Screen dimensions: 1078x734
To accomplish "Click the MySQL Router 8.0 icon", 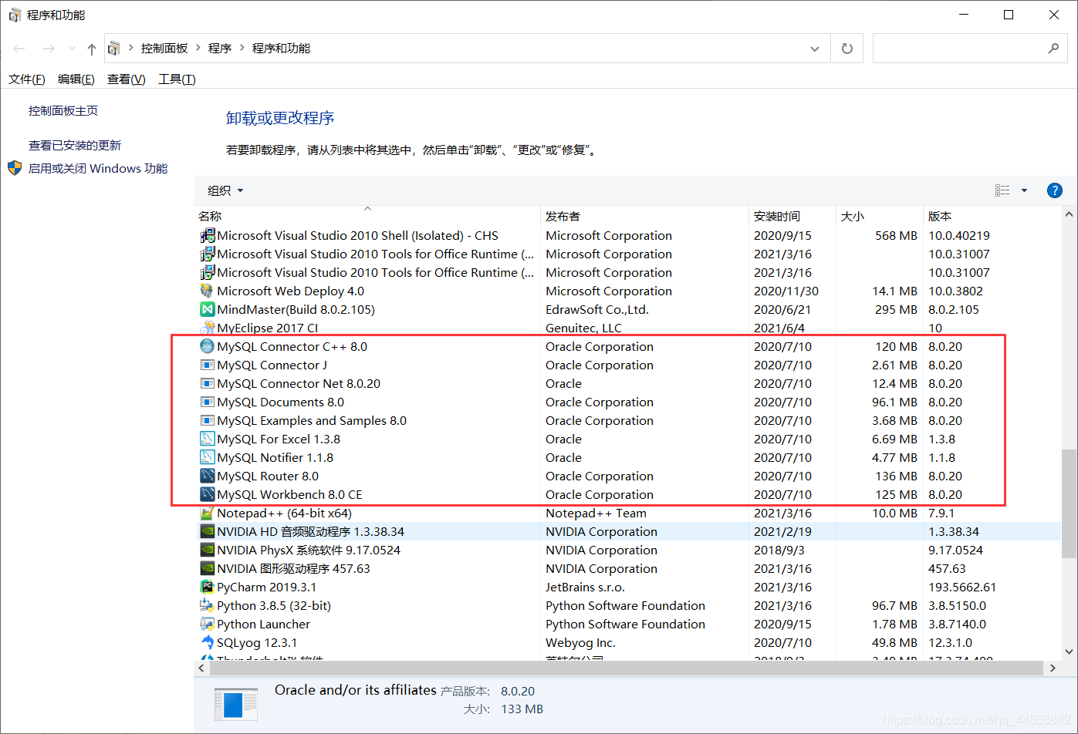I will [x=207, y=476].
